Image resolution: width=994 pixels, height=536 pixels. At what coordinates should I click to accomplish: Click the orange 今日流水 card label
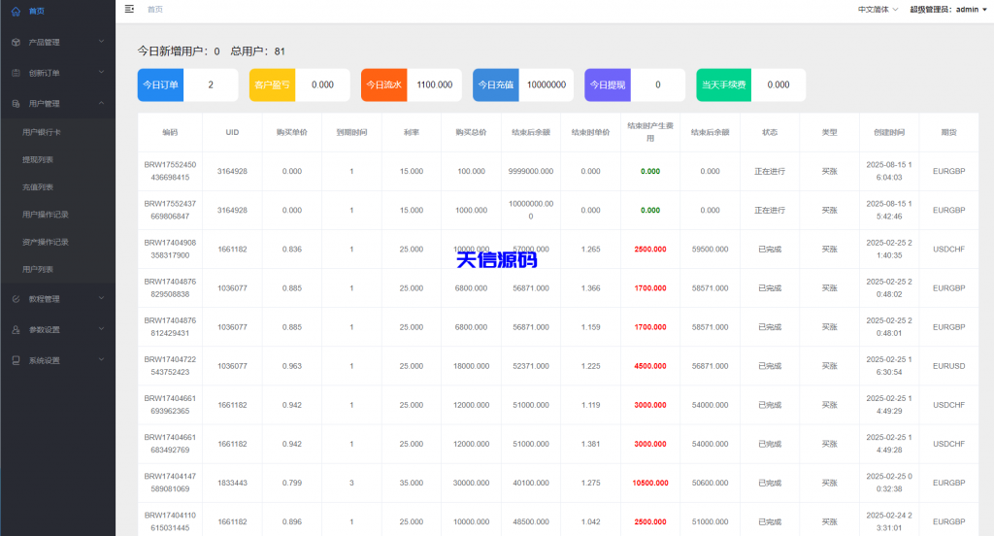coord(384,85)
